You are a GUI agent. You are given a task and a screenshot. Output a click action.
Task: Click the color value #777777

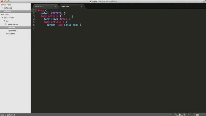(x=56, y=13)
